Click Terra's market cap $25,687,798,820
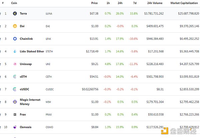 (189, 13)
